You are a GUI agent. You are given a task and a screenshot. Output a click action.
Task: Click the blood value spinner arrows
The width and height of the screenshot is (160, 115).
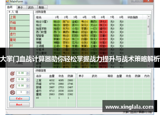[28, 73]
